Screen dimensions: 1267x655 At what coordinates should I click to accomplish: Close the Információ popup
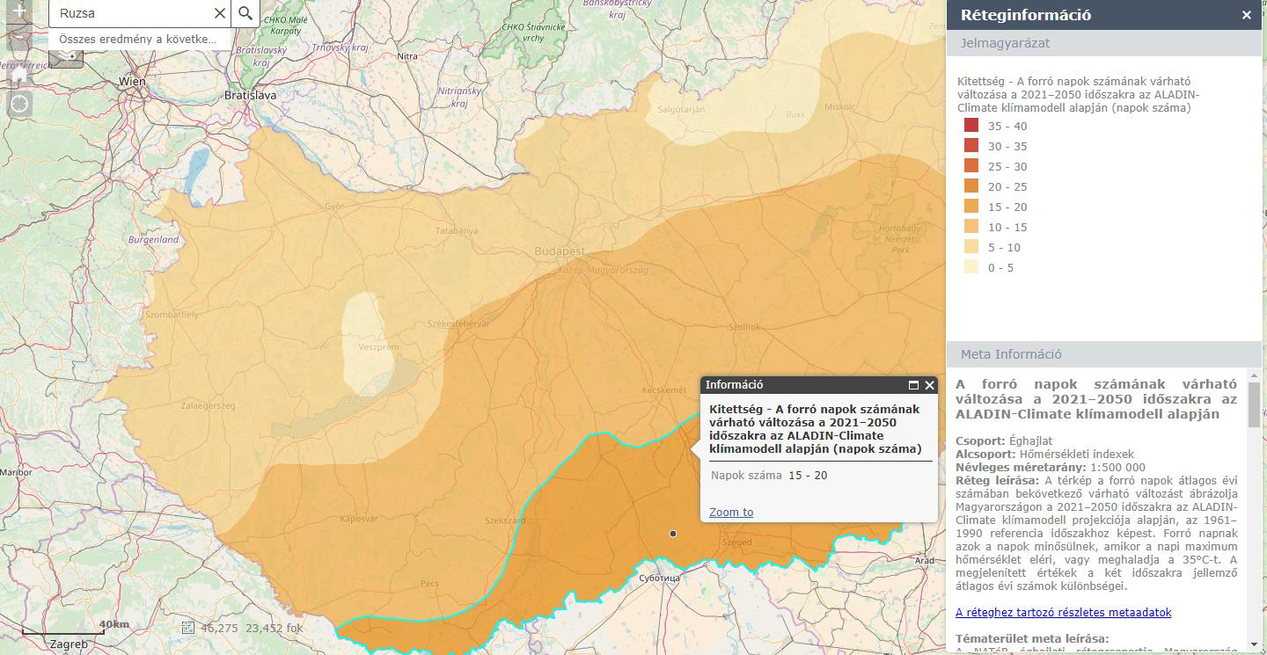[x=930, y=385]
